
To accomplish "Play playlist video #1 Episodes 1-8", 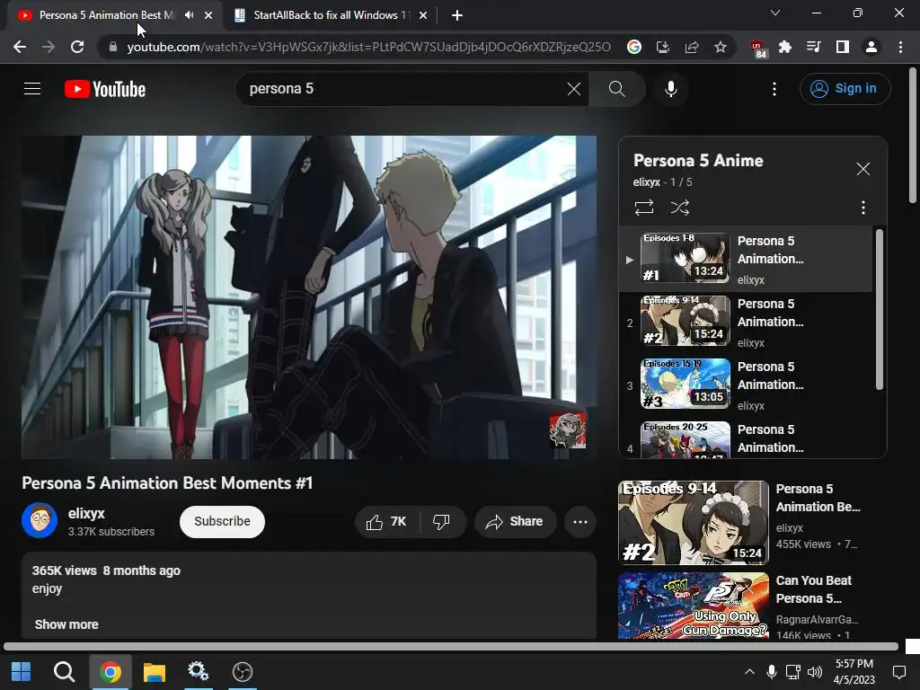I will (x=745, y=259).
